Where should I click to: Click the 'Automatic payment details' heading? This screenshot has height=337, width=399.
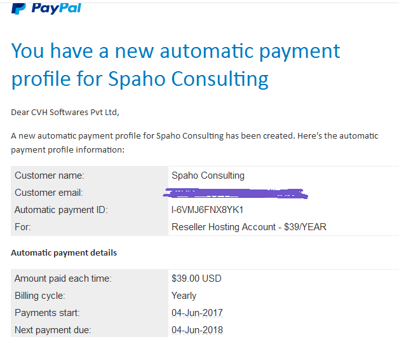tap(64, 252)
